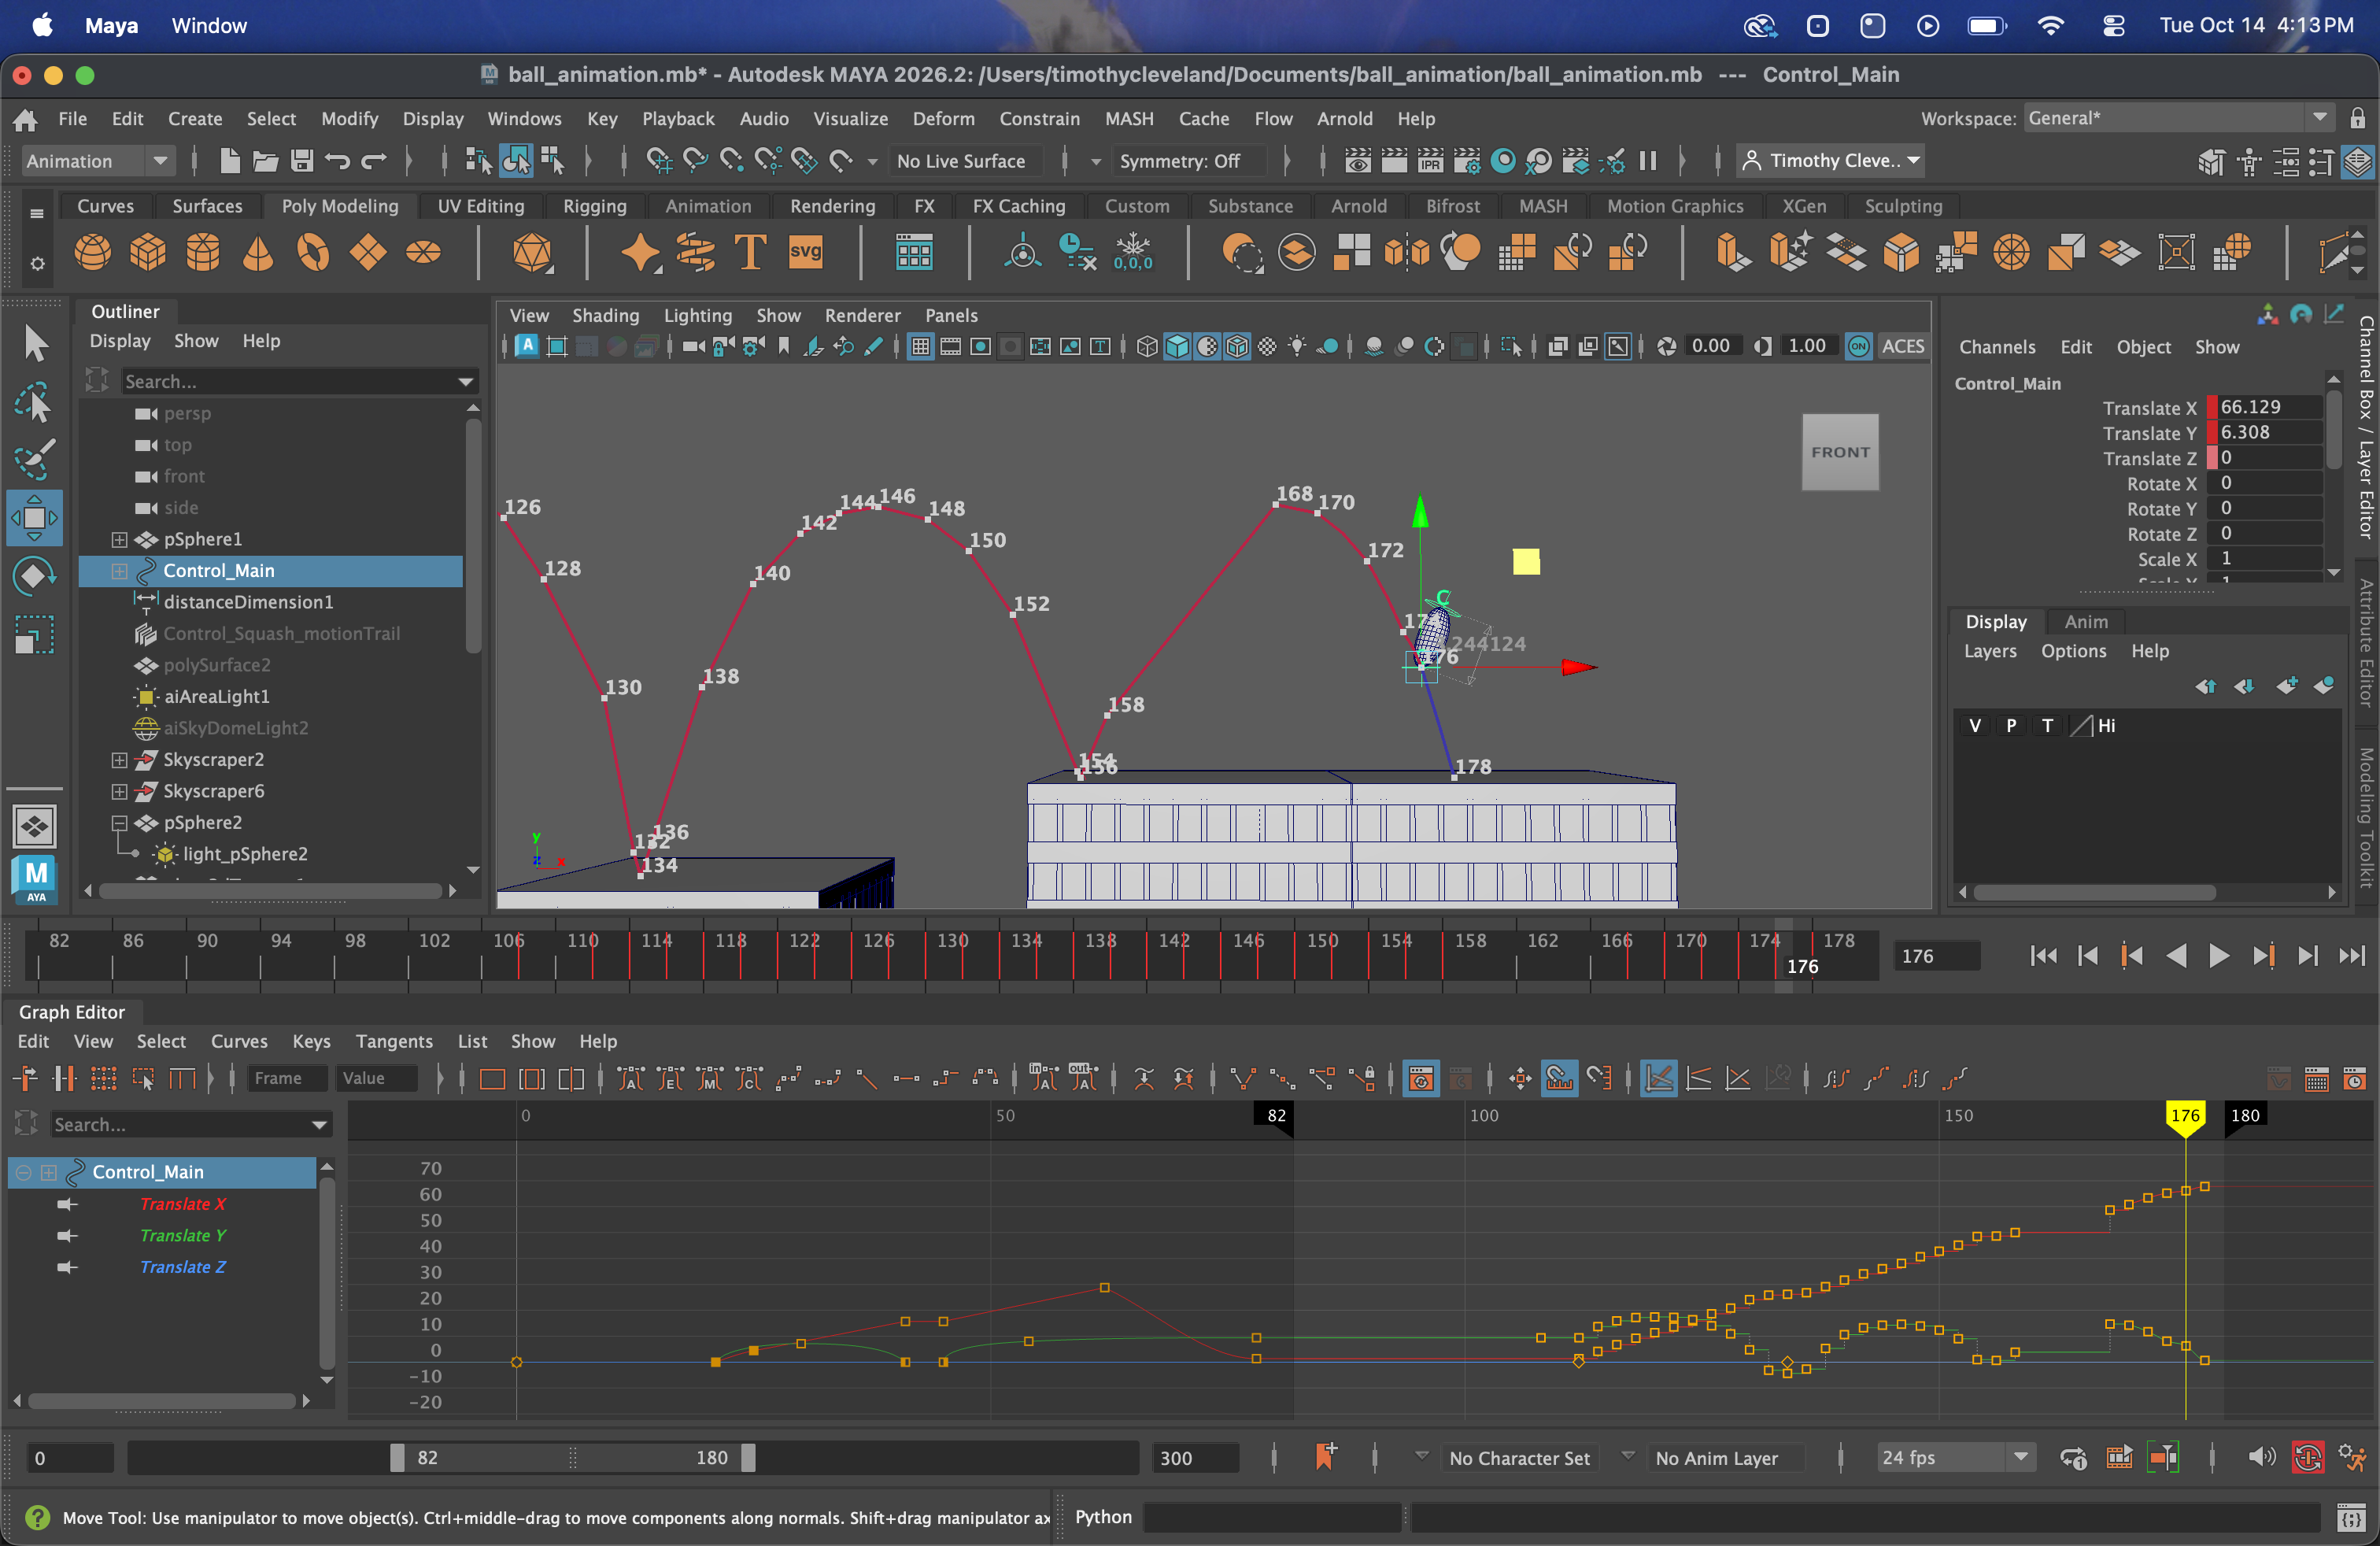The image size is (2380, 1546).
Task: Select Translate Y curve in Graph Editor
Action: coord(183,1236)
